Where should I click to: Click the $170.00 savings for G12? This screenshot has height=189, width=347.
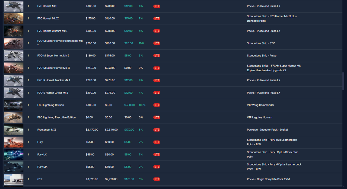[129, 179]
